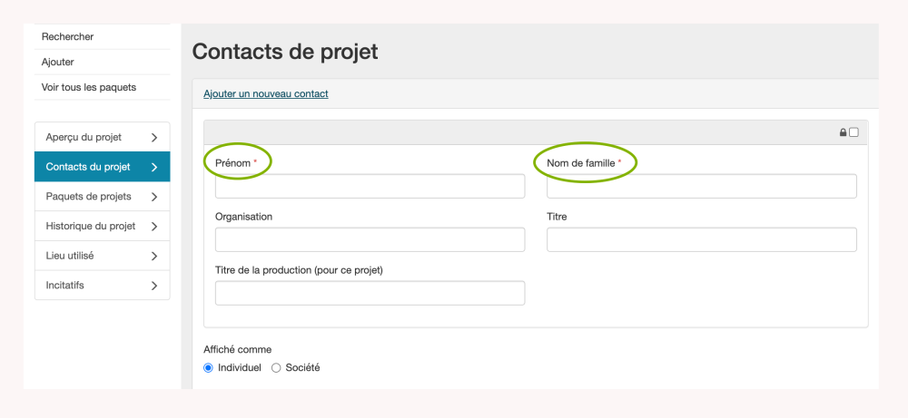908x418 pixels.
Task: Open Voir tous les paquets
Action: click(x=89, y=87)
